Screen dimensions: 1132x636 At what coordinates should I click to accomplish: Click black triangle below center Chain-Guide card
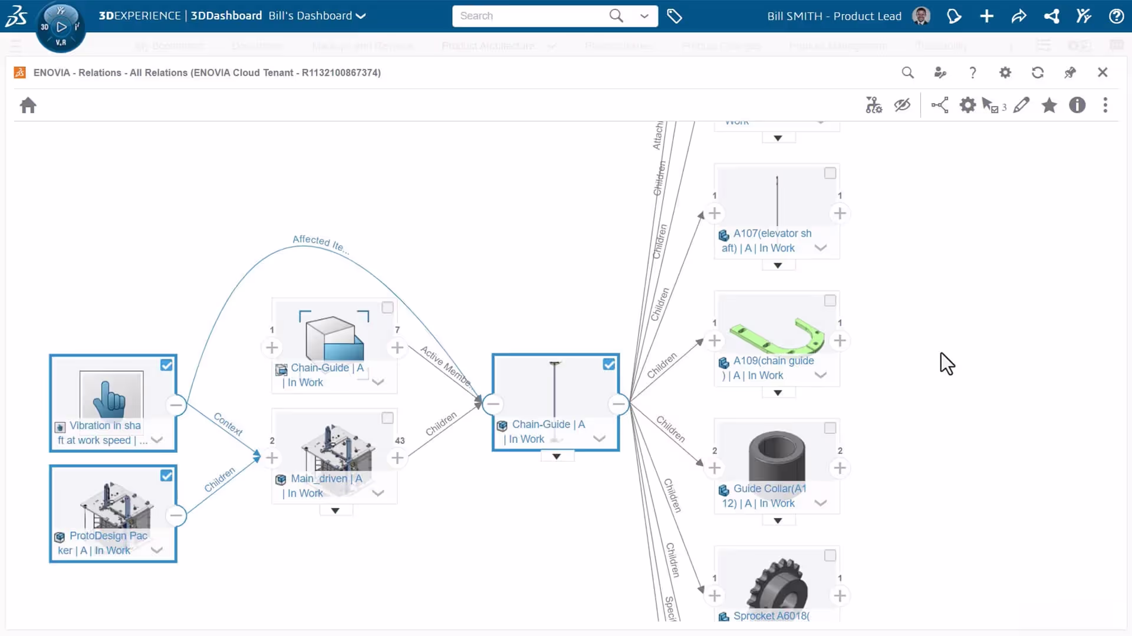tap(557, 456)
